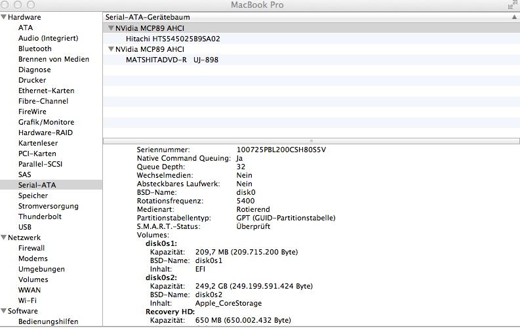This screenshot has height=328, width=520.
Task: Select MATSHITADVD-R UJ-898 drive row
Action: (311, 60)
